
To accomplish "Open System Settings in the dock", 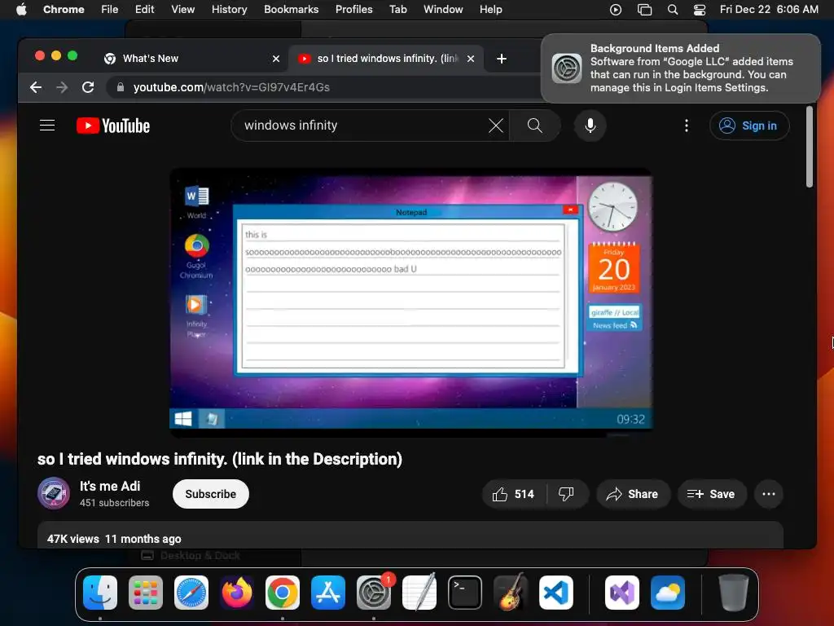I will pos(374,593).
